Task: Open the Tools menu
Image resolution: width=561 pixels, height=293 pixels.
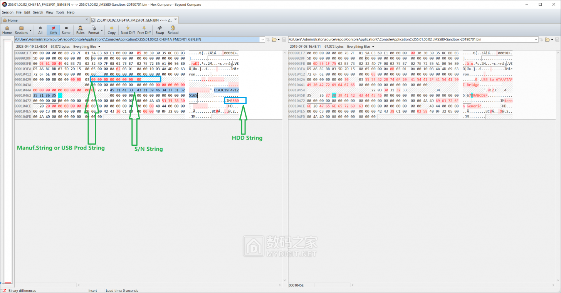Action: [x=60, y=12]
